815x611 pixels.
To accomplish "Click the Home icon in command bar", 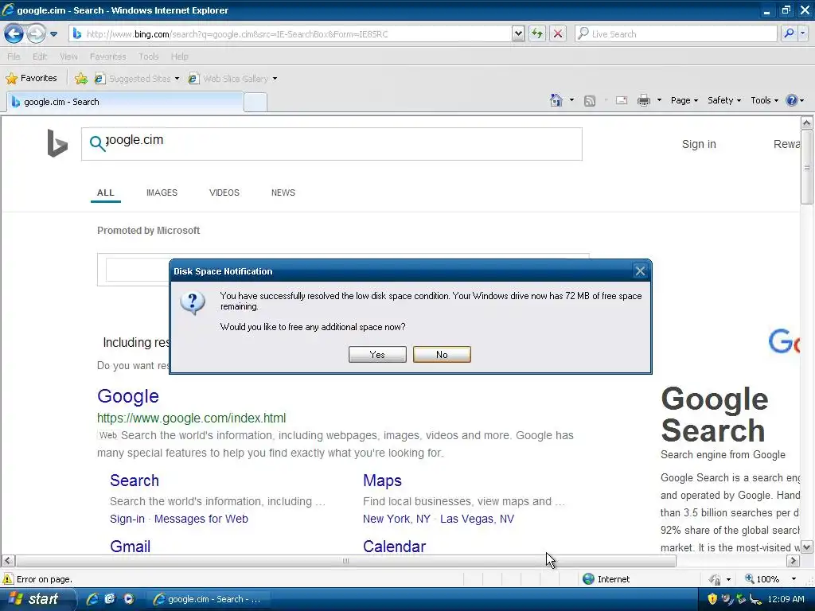I will (556, 100).
